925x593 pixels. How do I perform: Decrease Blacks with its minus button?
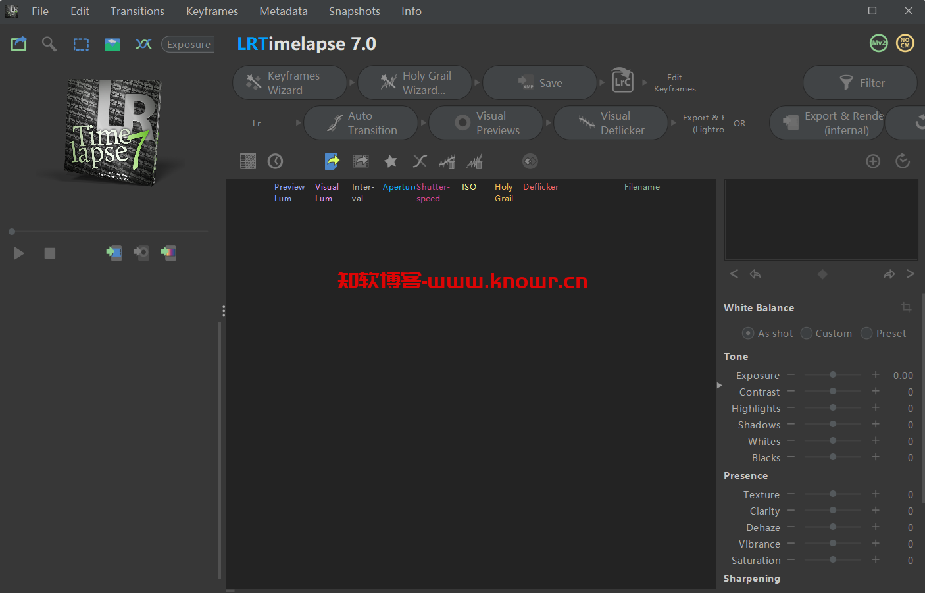pyautogui.click(x=791, y=457)
